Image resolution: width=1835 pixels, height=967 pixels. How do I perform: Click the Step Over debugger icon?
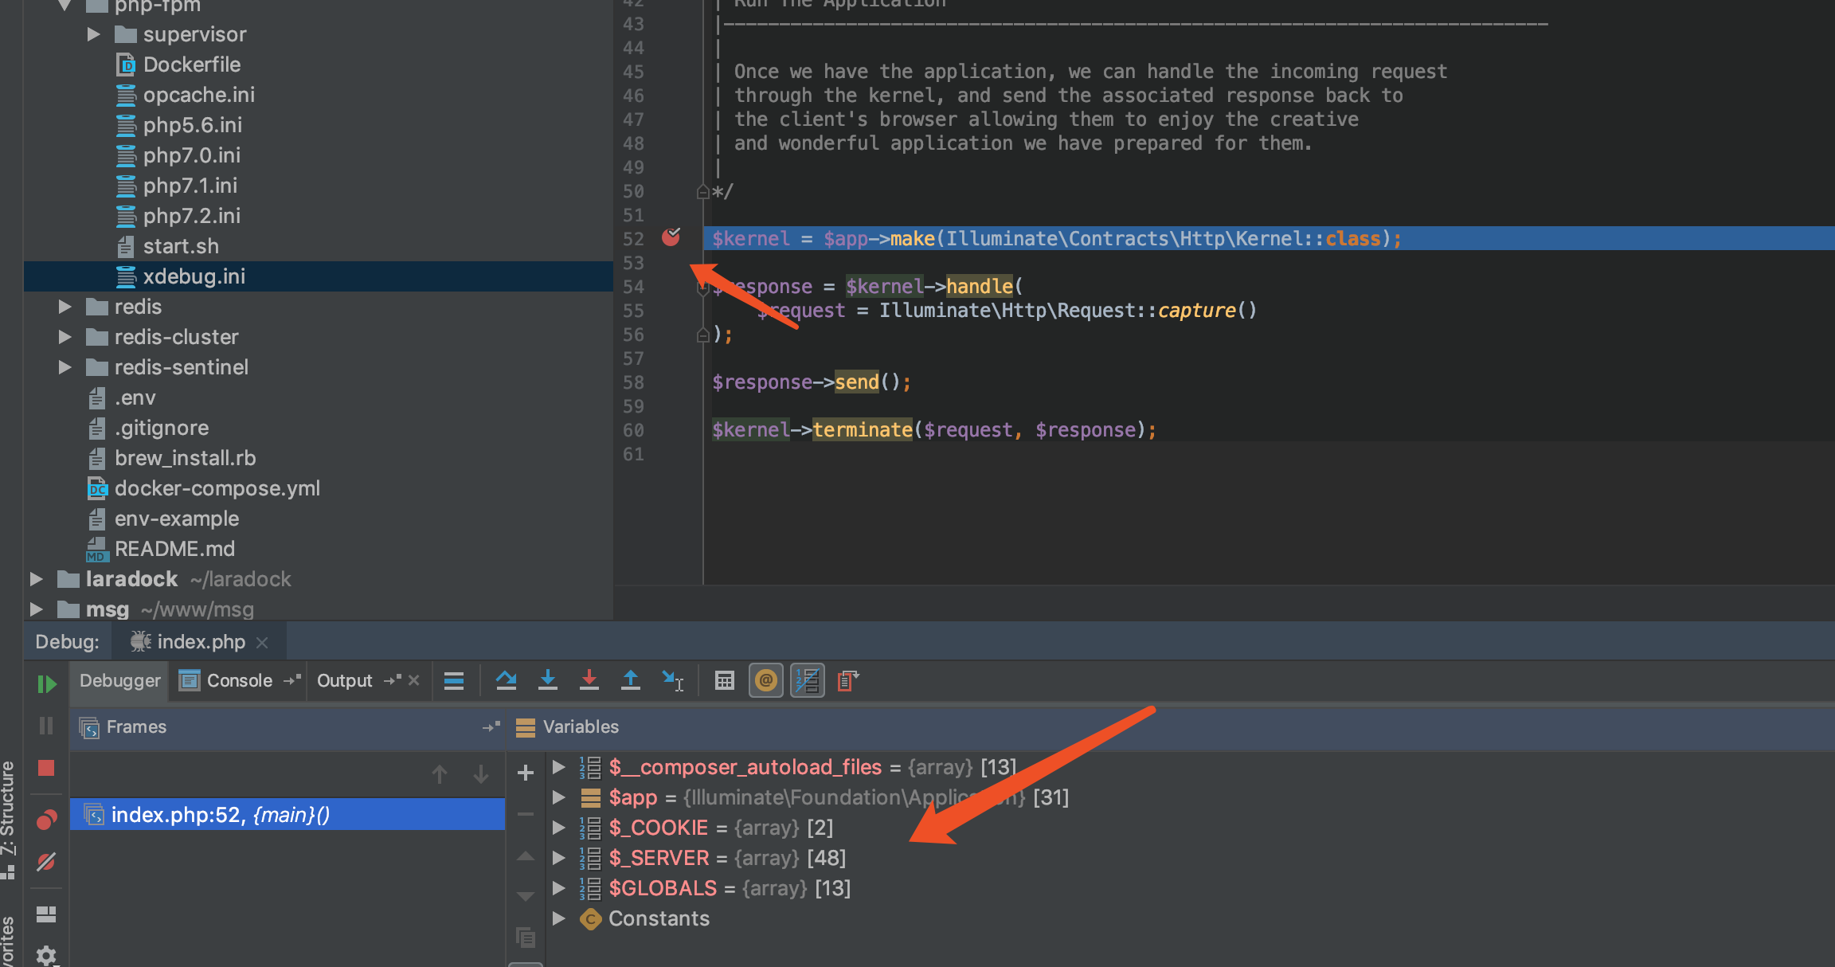point(506,680)
